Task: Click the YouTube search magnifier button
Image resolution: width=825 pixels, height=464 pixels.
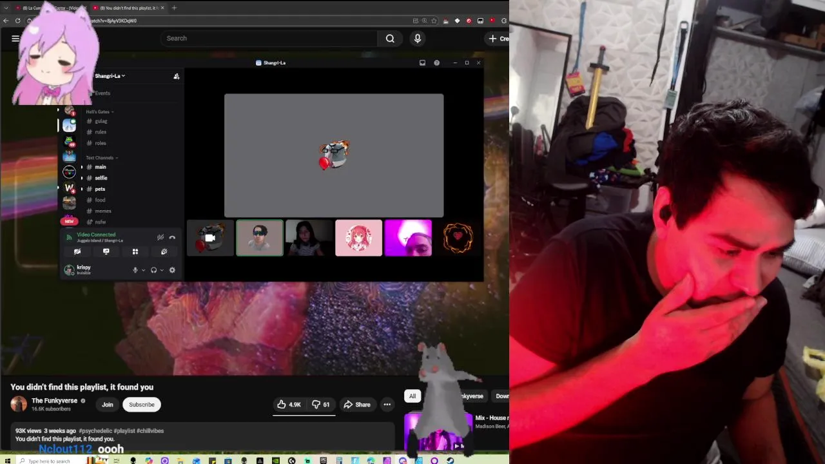Action: (x=390, y=39)
